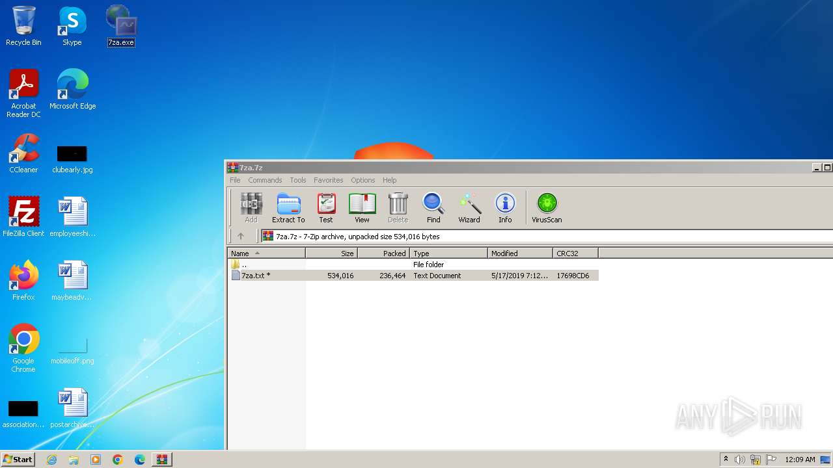Select the CCleaner desktop shortcut
The width and height of the screenshot is (833, 468).
23,153
